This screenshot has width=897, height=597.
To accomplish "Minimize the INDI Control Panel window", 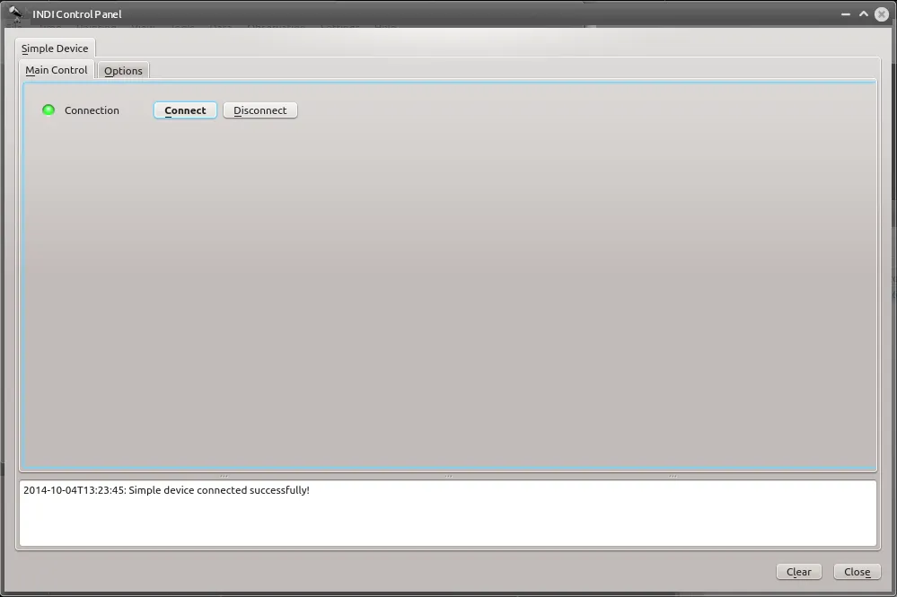I will pos(846,14).
